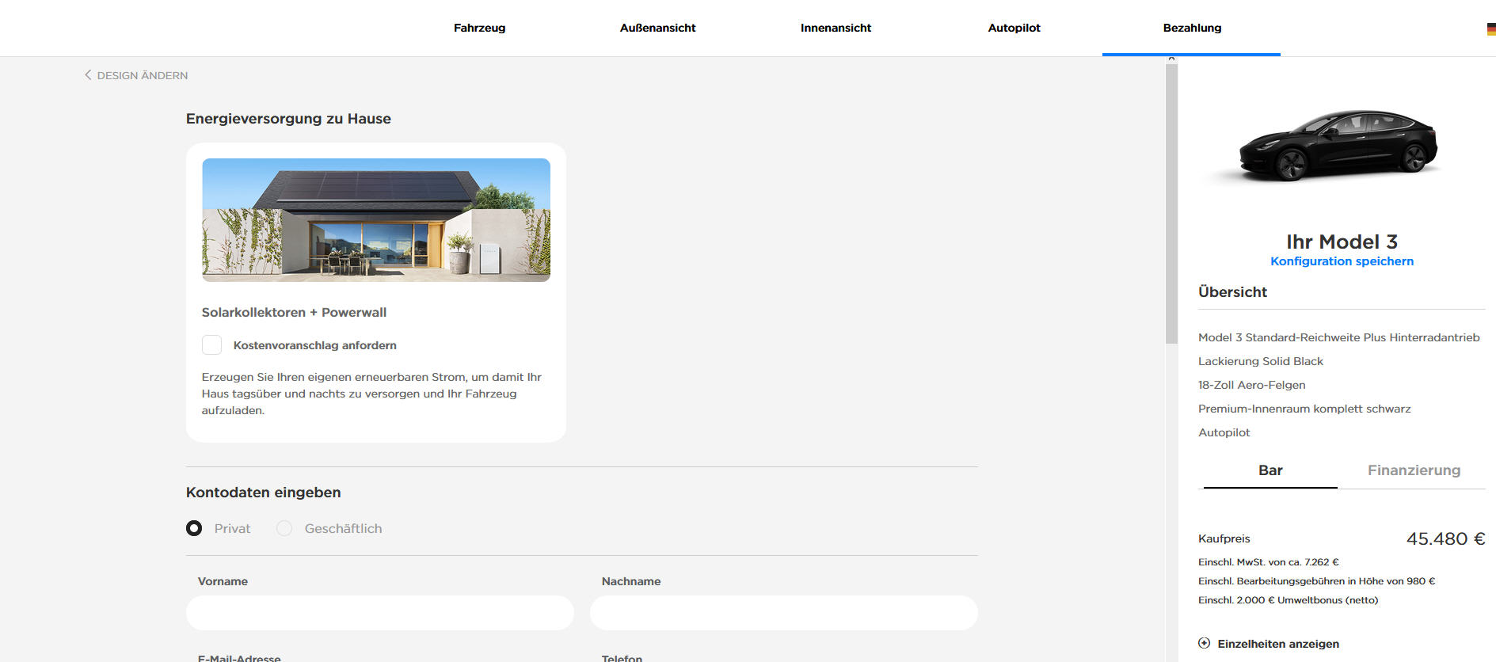
Task: Click the plus icon beside Einzelheiten anzeigen
Action: pyautogui.click(x=1204, y=643)
